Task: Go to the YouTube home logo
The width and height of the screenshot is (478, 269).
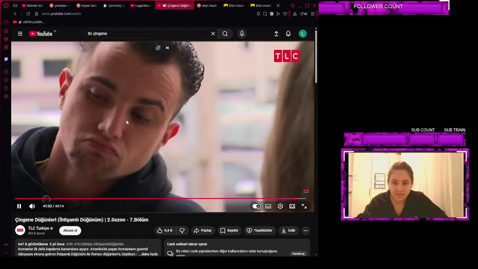Action: (x=41, y=34)
